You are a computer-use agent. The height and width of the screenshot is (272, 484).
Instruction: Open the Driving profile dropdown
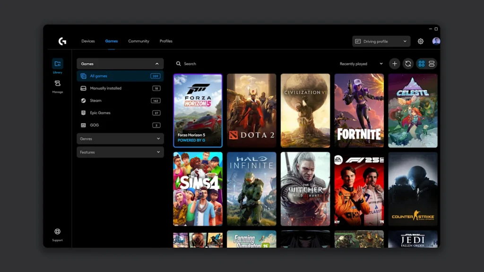pos(381,42)
